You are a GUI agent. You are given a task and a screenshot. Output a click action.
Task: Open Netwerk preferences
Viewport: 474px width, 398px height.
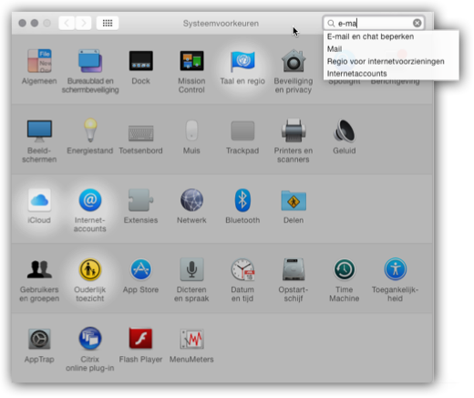191,200
